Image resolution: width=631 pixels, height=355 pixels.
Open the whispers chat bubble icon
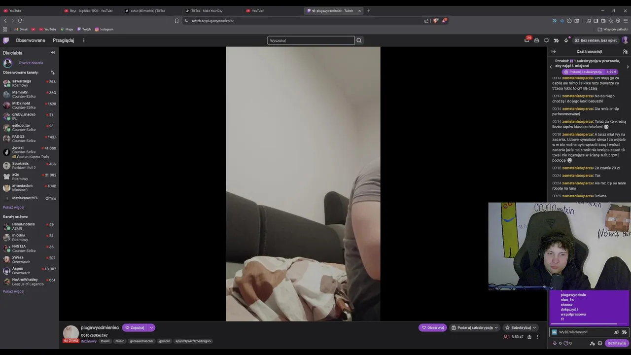546,40
